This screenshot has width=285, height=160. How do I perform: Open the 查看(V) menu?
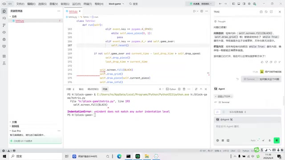(x=53, y=4)
